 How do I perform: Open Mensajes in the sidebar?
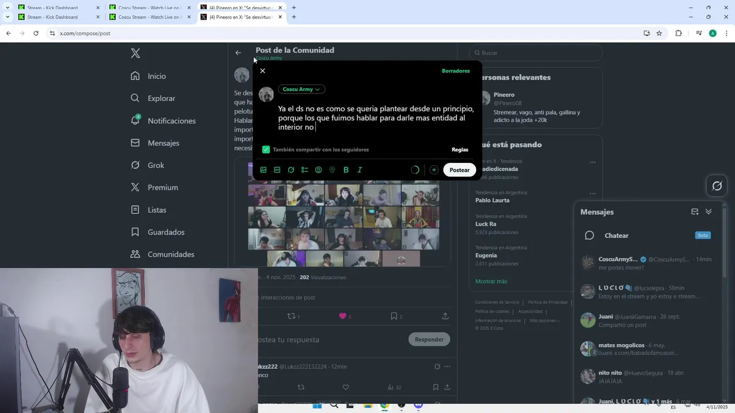point(155,143)
